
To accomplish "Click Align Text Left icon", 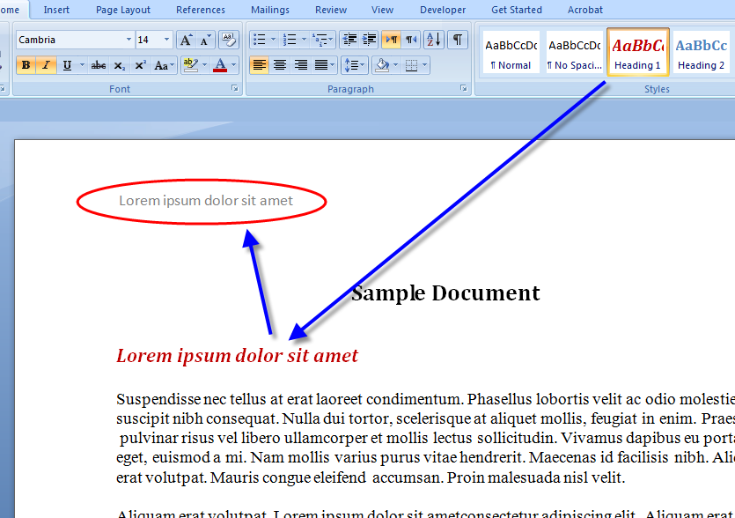I will click(x=259, y=65).
